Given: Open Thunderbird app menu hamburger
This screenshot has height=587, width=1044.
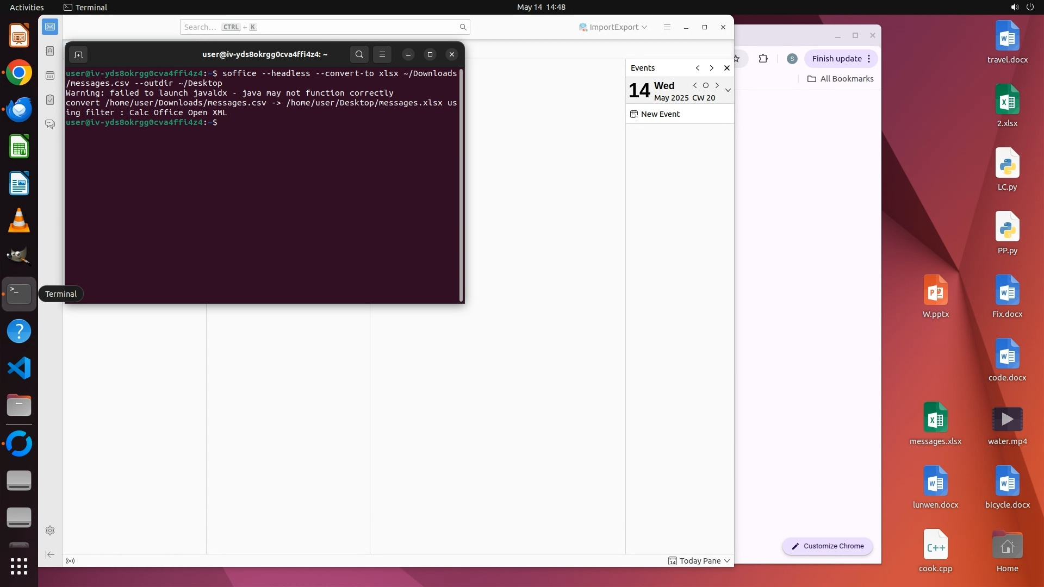Looking at the screenshot, I should point(667,27).
